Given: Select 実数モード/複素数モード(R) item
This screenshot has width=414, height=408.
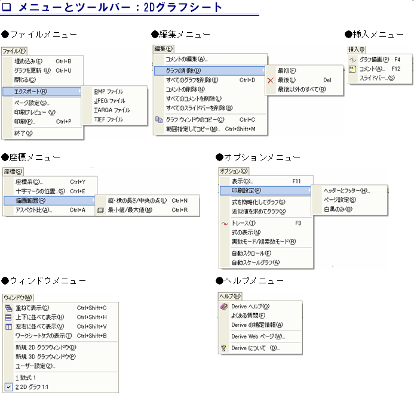Looking at the screenshot, I should pos(266,242).
